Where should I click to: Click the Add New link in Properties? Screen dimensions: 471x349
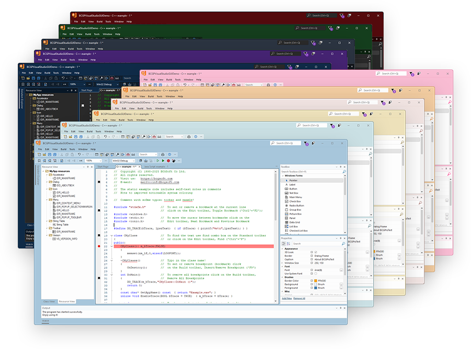(x=287, y=298)
